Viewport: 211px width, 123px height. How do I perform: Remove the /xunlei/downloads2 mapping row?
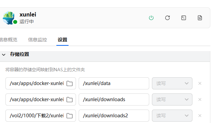pyautogui.click(x=200, y=116)
